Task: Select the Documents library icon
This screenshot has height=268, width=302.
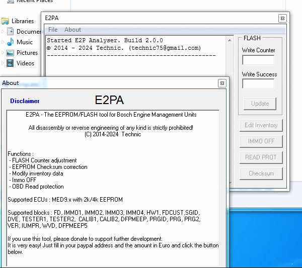Action: coord(10,32)
